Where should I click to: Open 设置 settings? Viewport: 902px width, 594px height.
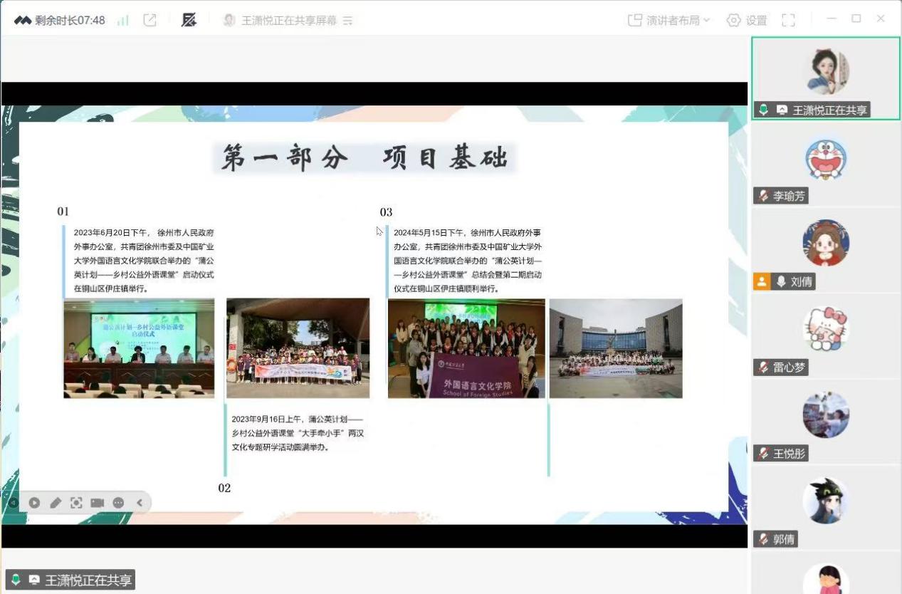pyautogui.click(x=746, y=21)
